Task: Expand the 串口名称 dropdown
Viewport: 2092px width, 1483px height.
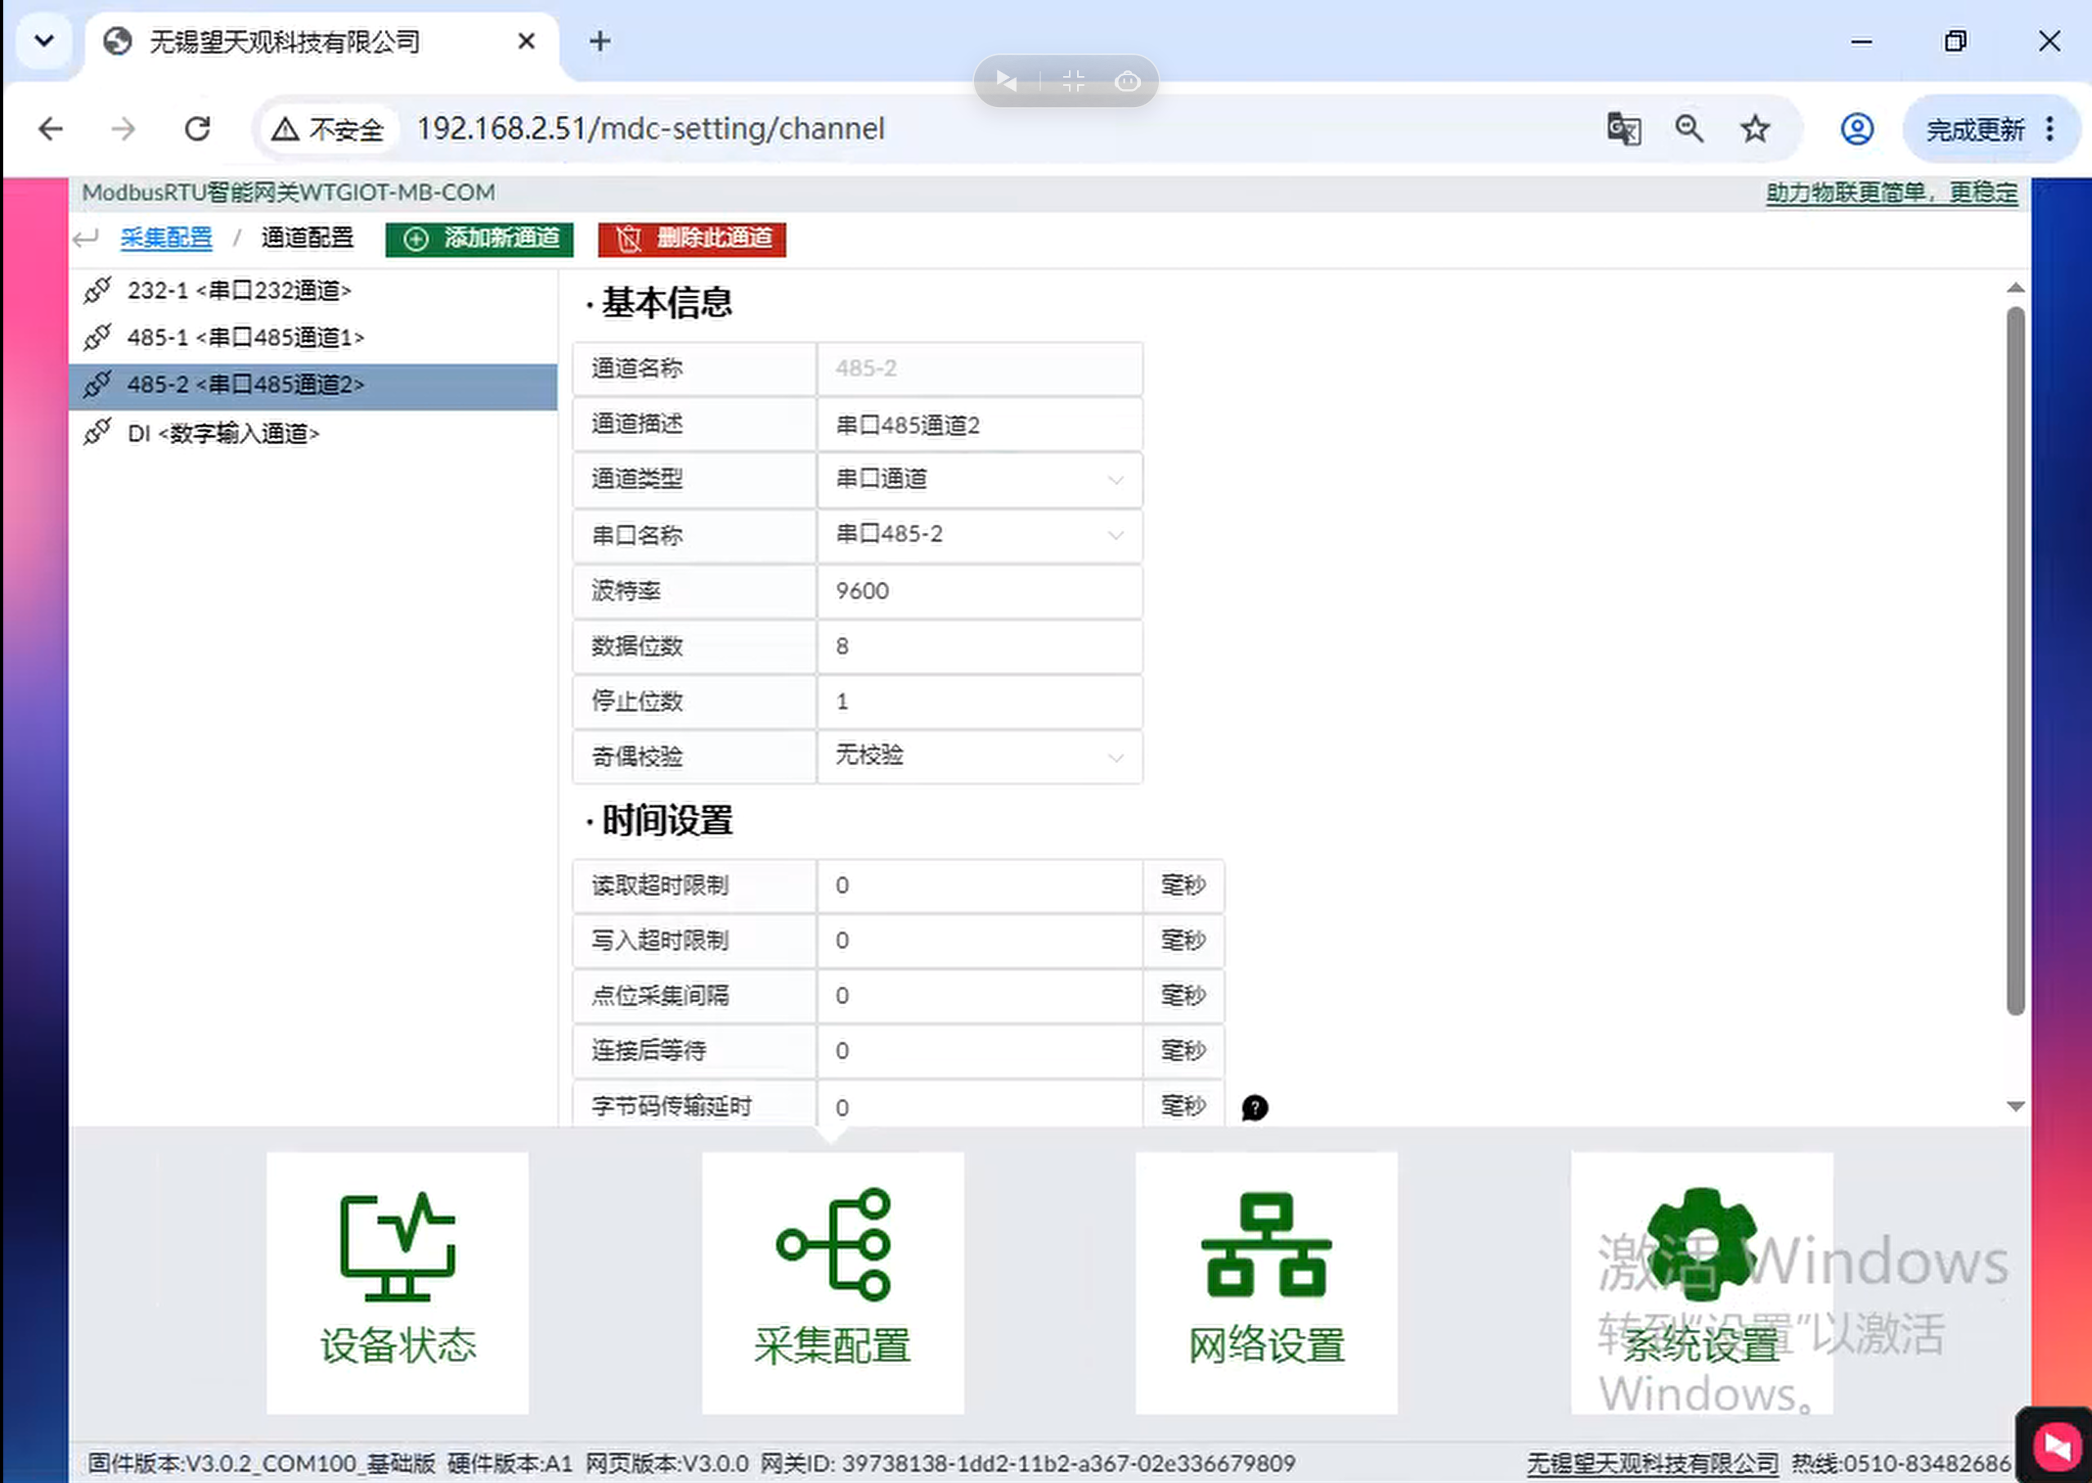Action: tap(979, 535)
